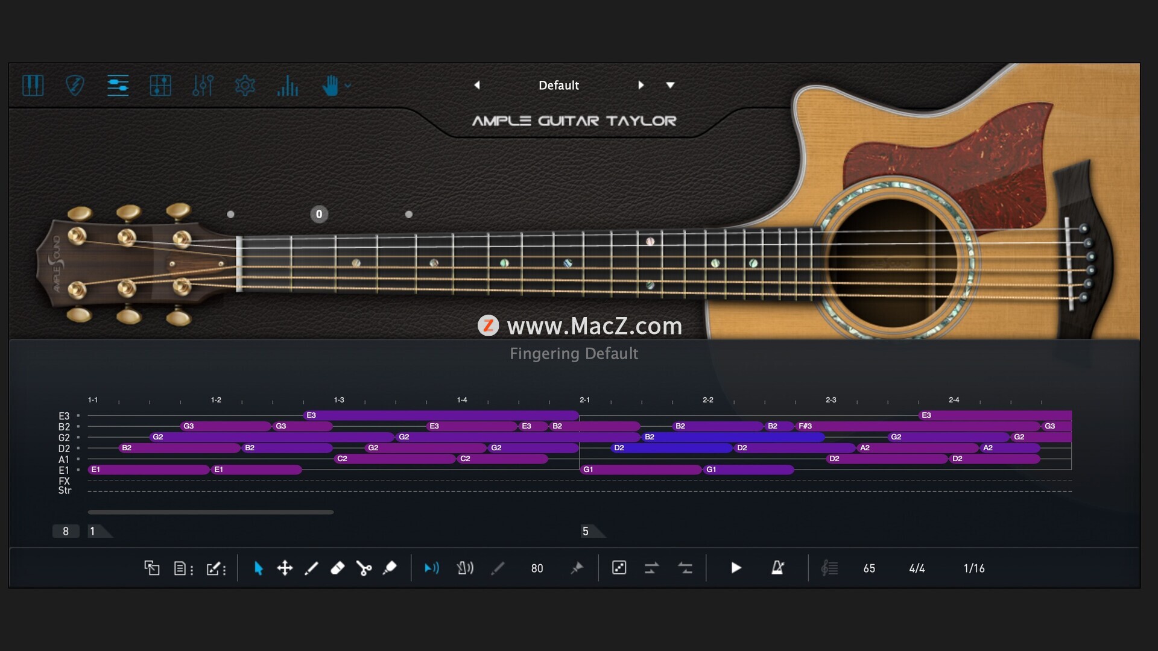
Task: Toggle the dot beside E1 string label
Action: (x=78, y=470)
